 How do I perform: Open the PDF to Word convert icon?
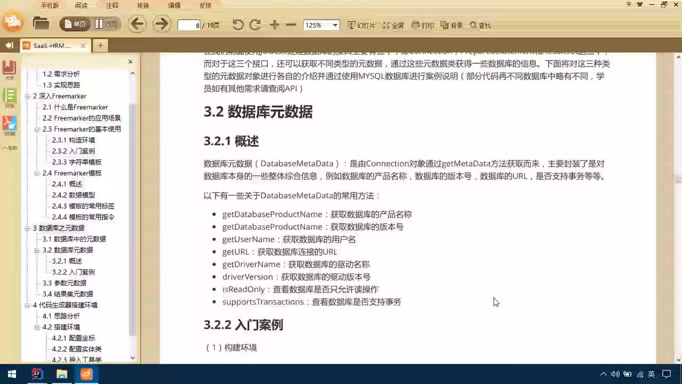10,126
